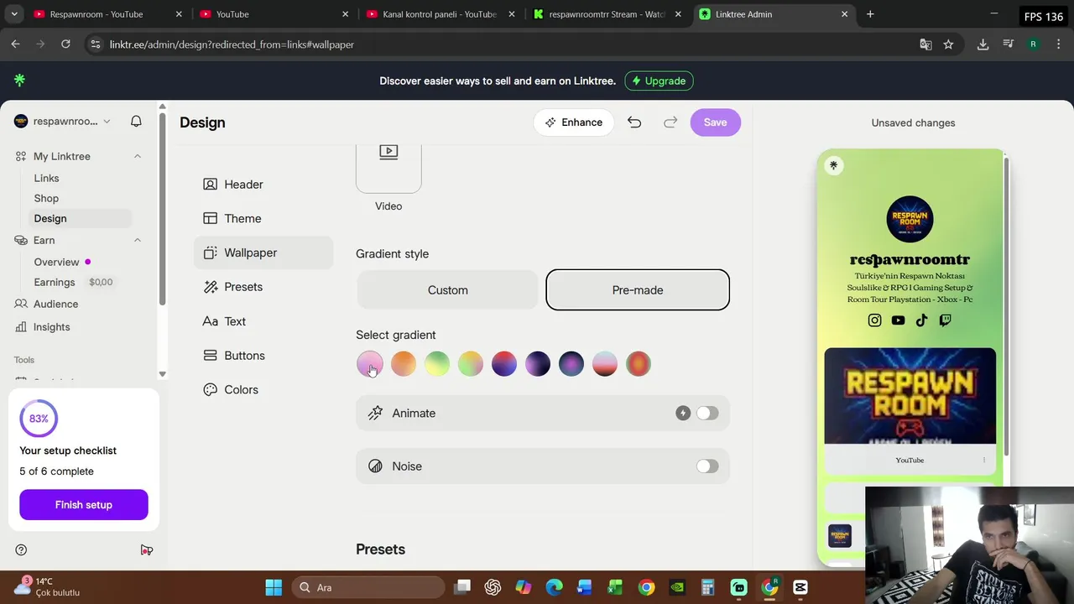Open Microsoft Edge from the taskbar

[554, 587]
